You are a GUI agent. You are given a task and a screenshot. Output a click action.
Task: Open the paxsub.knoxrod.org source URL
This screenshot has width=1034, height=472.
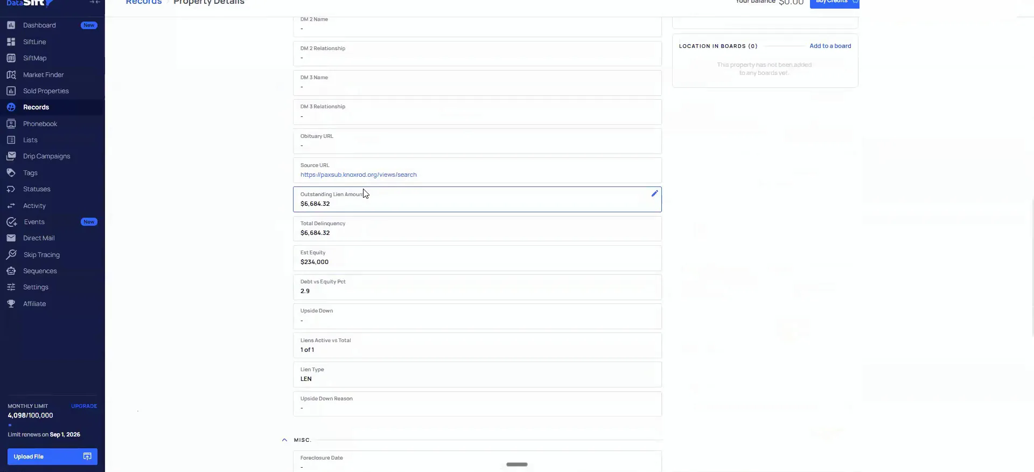click(358, 175)
